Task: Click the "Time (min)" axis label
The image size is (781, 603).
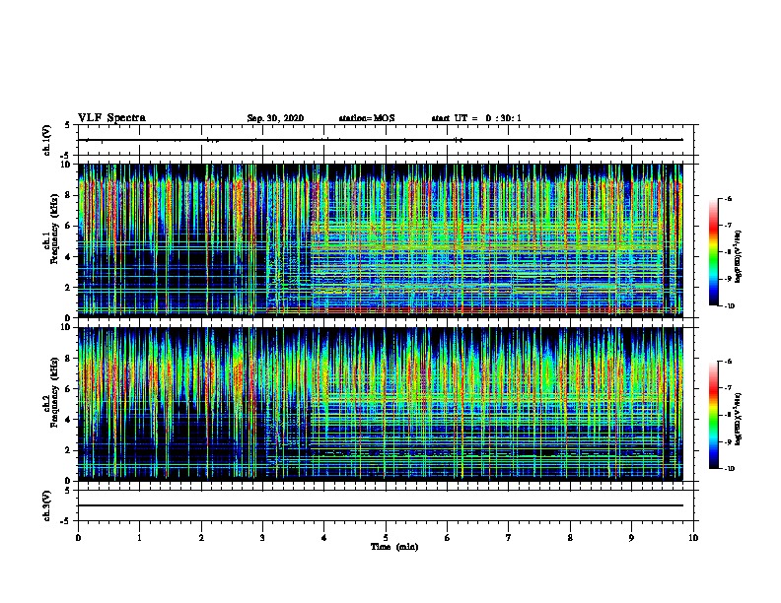Action: tap(394, 547)
